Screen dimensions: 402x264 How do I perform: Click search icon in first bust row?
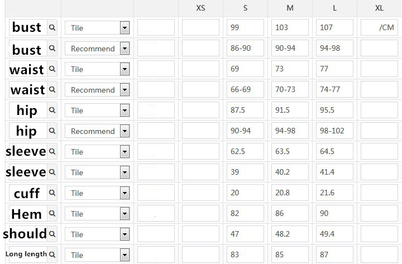point(52,27)
